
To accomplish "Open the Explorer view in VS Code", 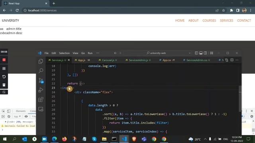I will pyautogui.click(x=41, y=61).
